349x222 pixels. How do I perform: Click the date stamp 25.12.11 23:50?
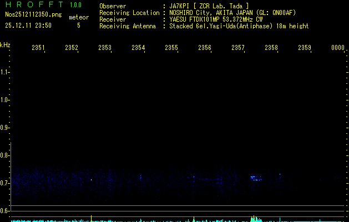[28, 26]
